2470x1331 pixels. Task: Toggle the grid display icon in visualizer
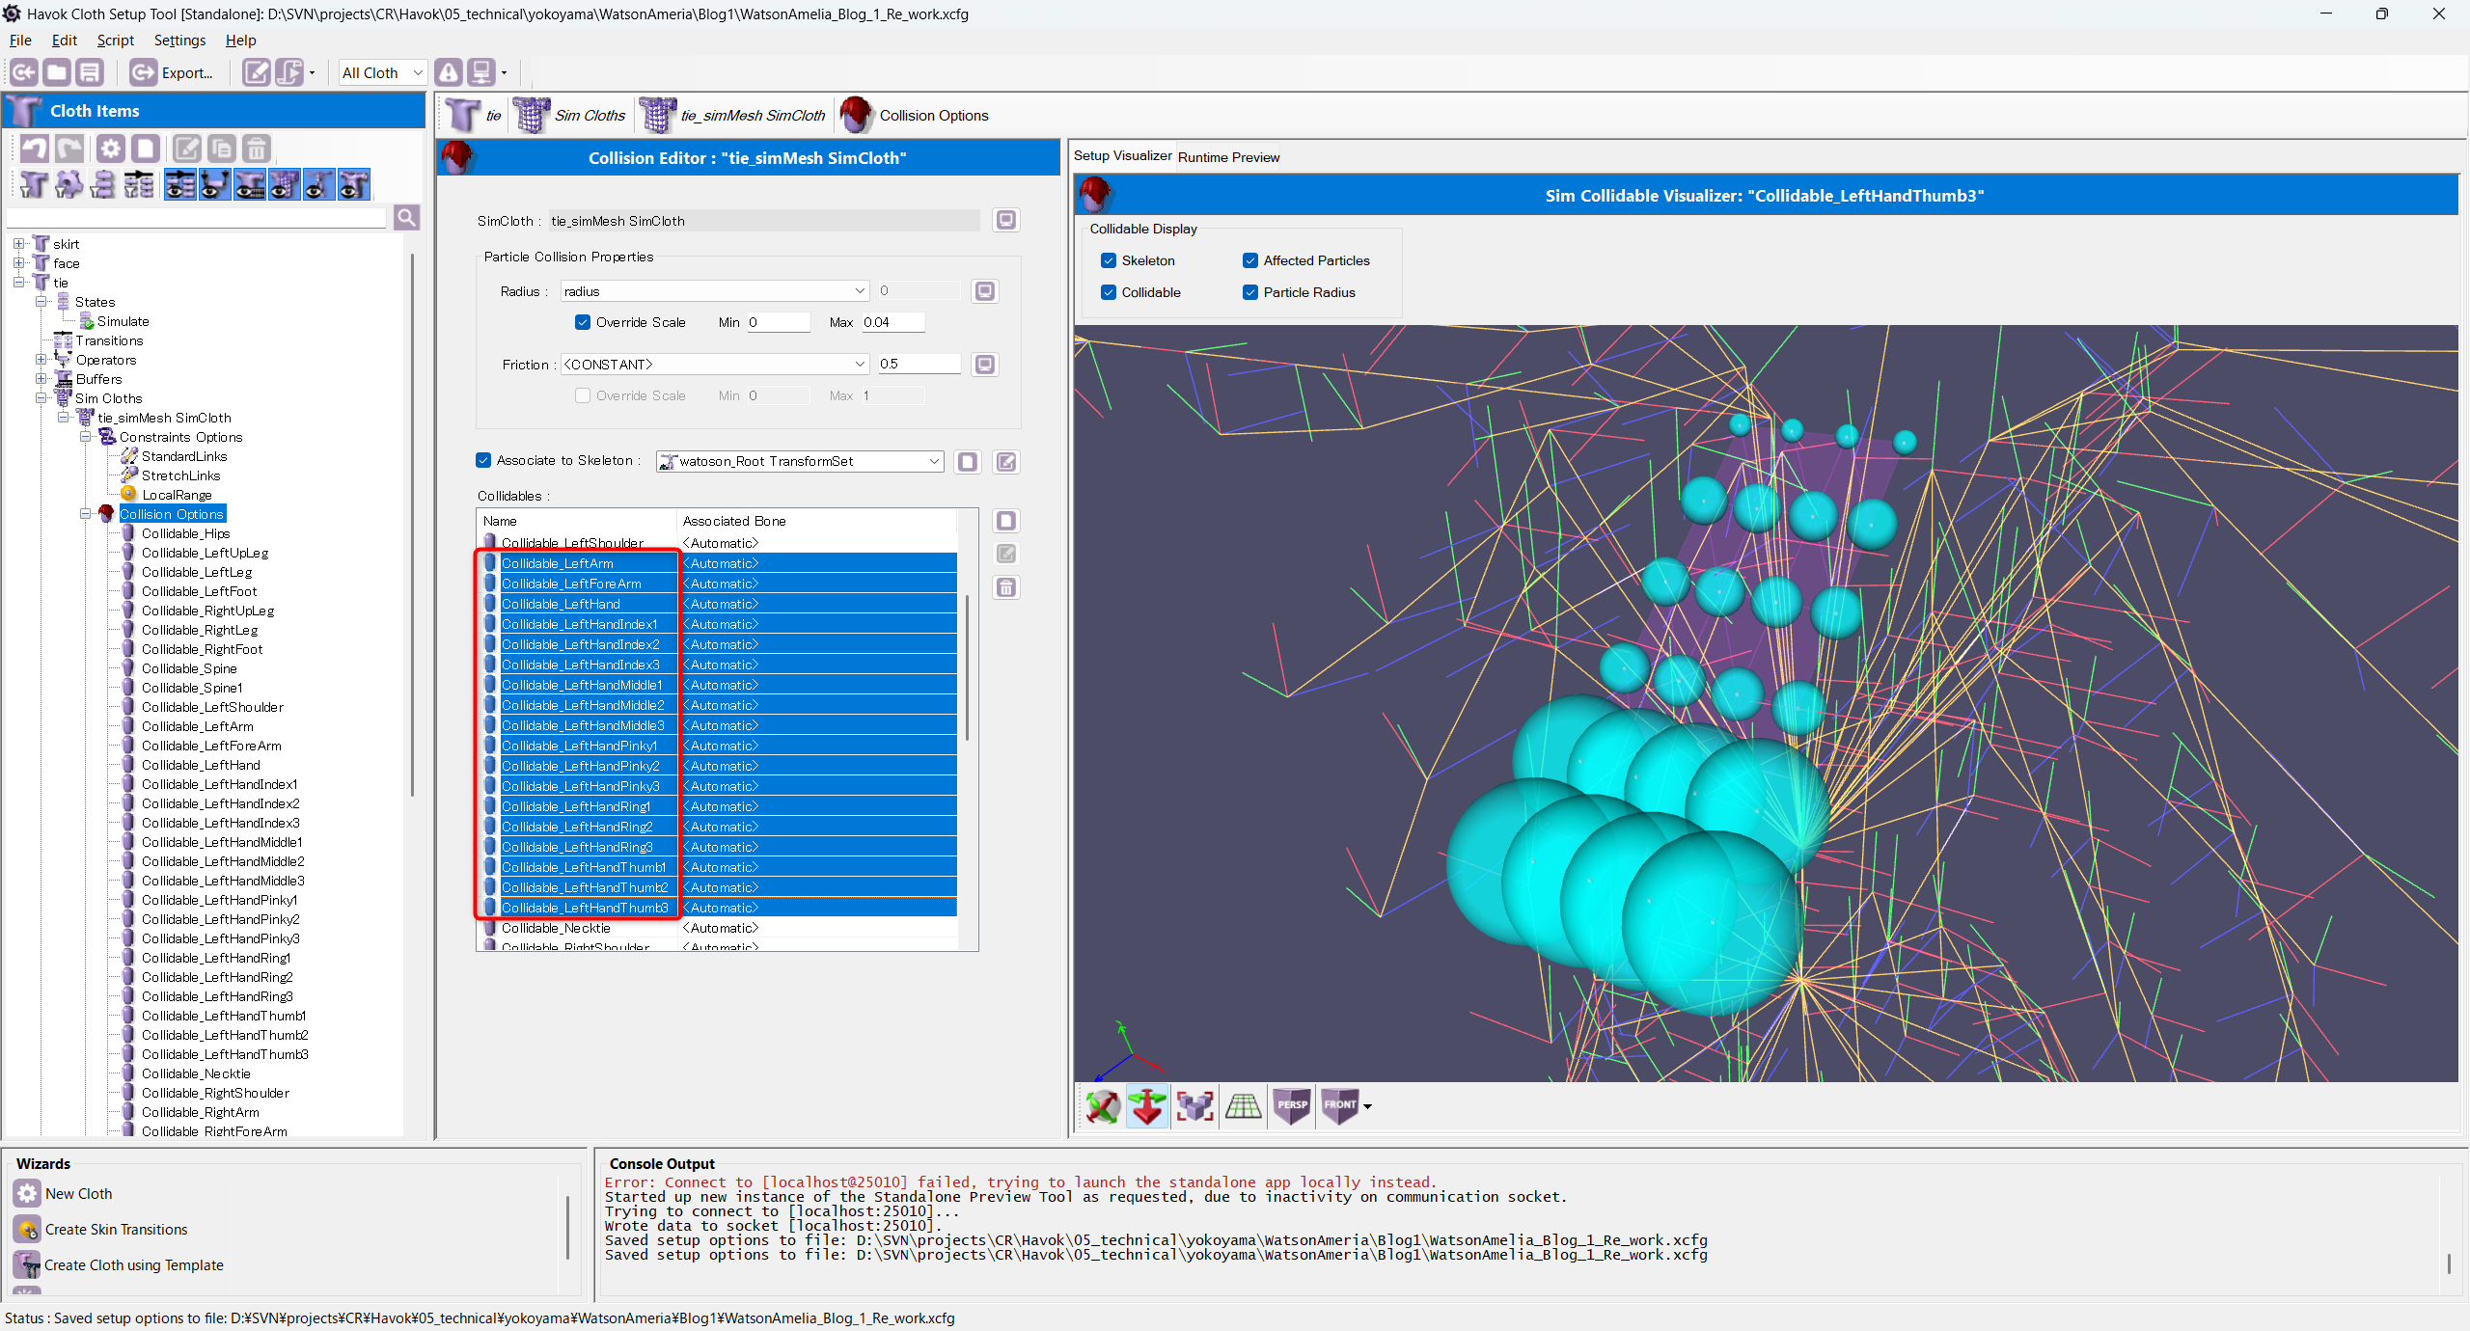click(1243, 1106)
